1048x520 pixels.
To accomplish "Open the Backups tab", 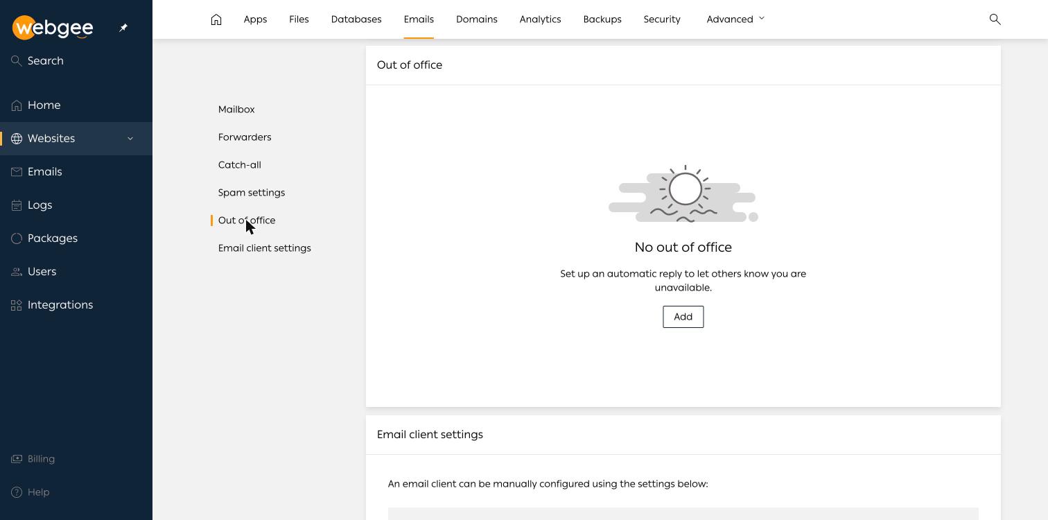I will tap(602, 19).
